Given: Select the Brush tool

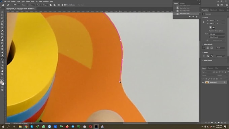Looking at the screenshot, I should tap(2, 37).
